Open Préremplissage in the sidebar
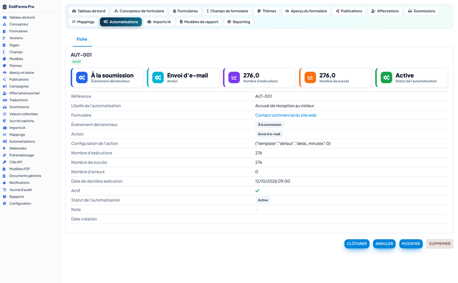This screenshot has width=458, height=283. (x=22, y=155)
